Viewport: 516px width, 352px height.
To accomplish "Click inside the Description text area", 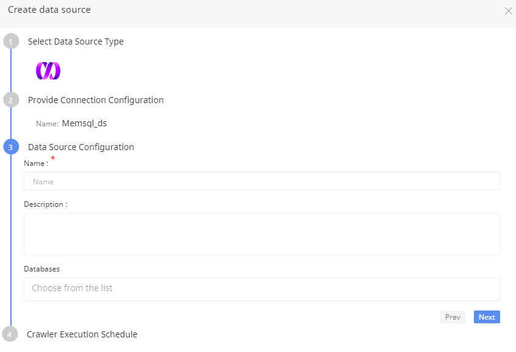I will pos(262,234).
